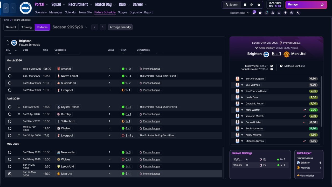
Task: Click the trophy bookmark icon
Action: coord(285,13)
